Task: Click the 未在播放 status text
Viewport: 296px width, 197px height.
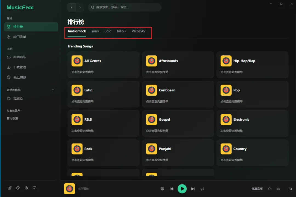Action: tap(83, 189)
